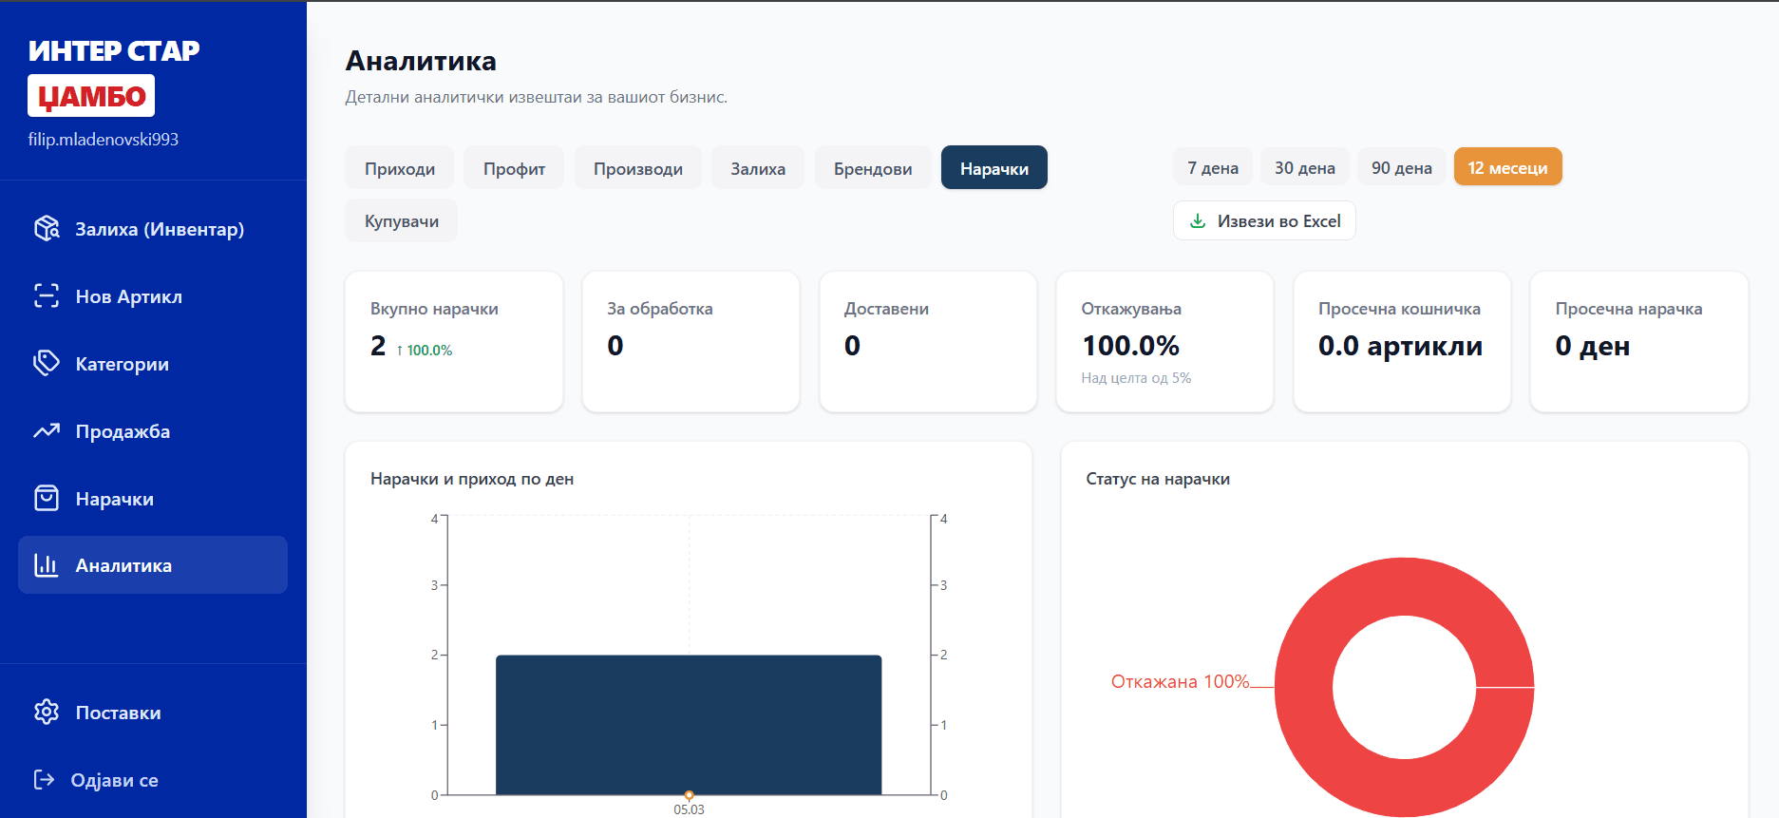The height and width of the screenshot is (818, 1779).
Task: Click the orange point above the 05.03 label
Action: [x=690, y=795]
